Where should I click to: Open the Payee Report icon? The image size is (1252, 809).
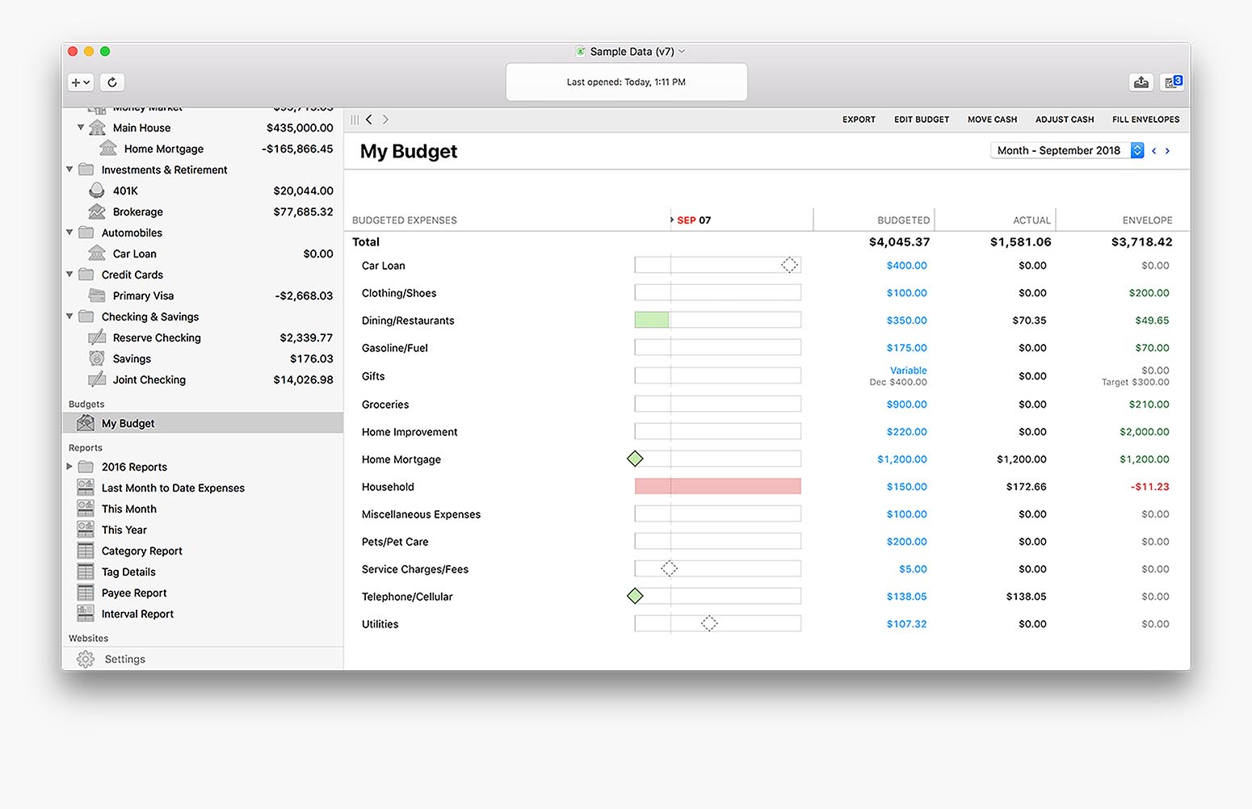point(86,593)
